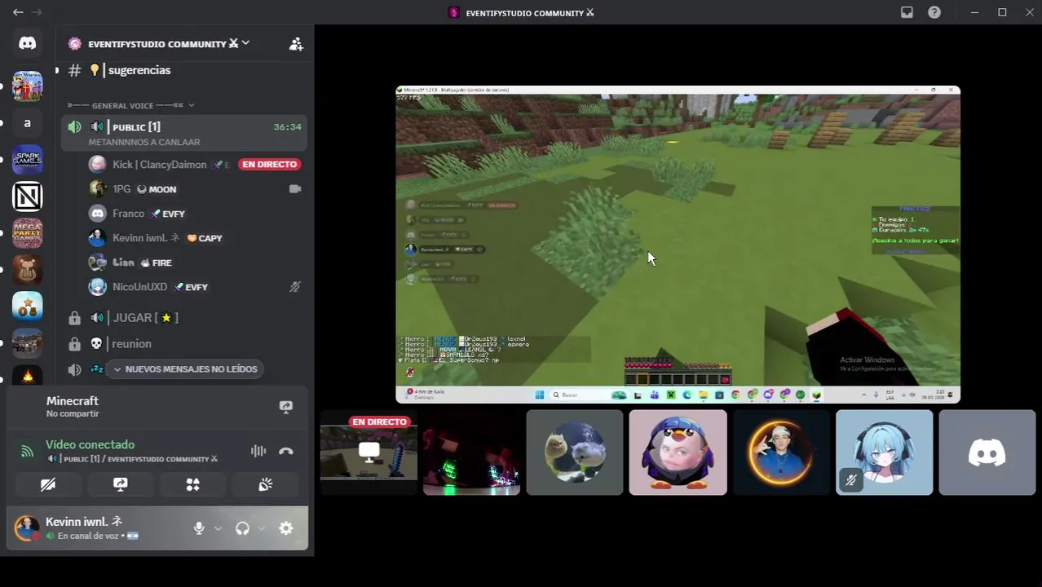Click the text '1PG' in the voice list

click(x=121, y=188)
